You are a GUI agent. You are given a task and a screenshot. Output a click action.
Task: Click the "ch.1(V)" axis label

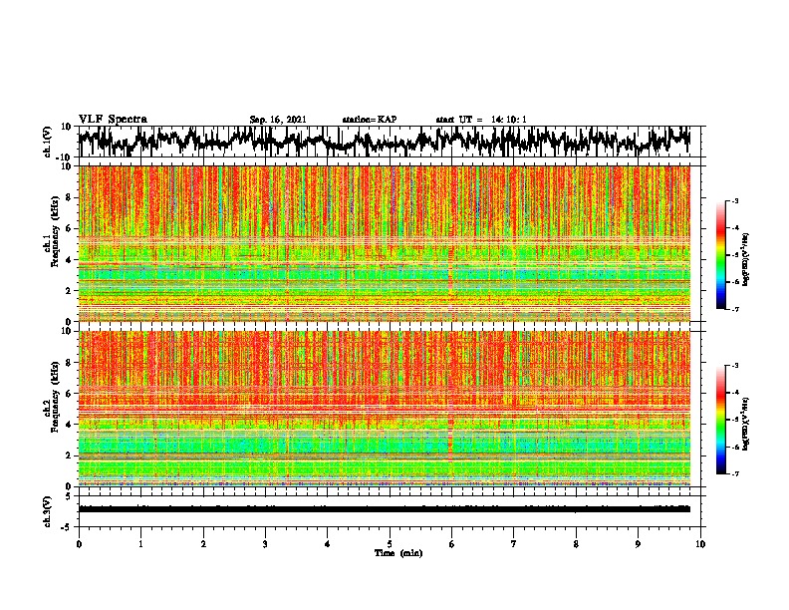point(48,142)
